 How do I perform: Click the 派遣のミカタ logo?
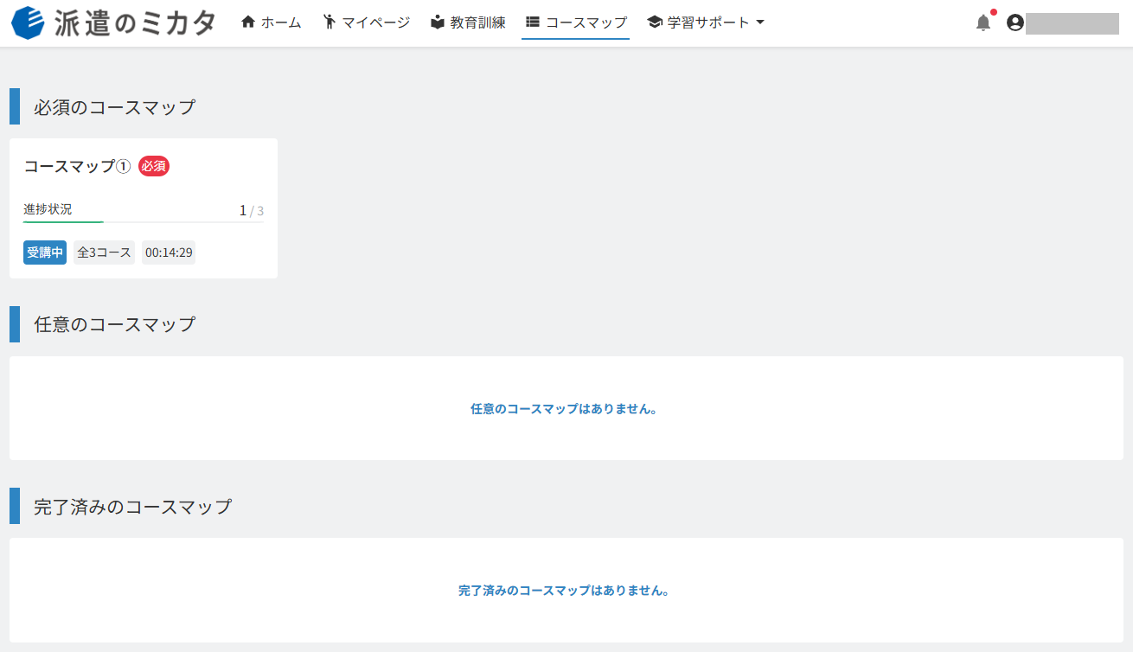coord(113,22)
